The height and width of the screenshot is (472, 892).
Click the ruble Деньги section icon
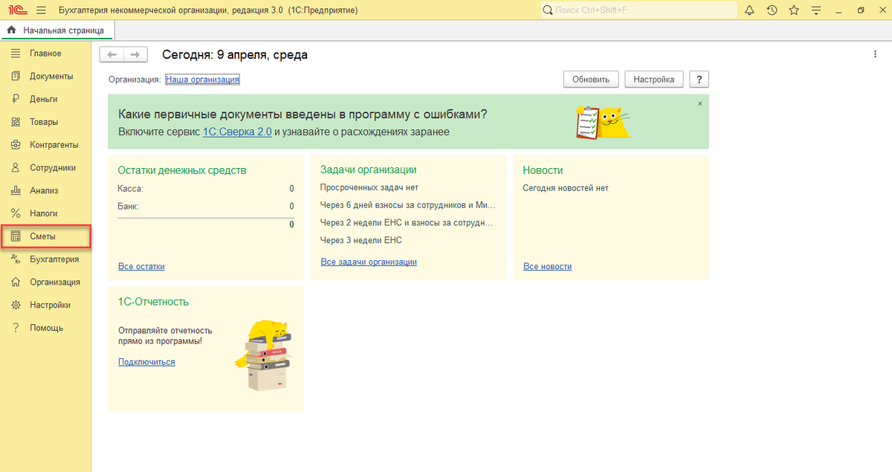[x=16, y=99]
